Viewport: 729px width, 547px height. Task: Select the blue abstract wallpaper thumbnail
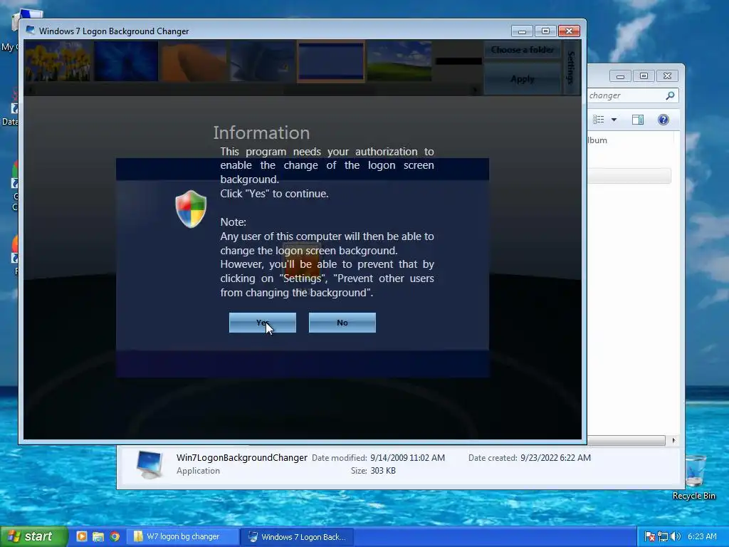126,61
